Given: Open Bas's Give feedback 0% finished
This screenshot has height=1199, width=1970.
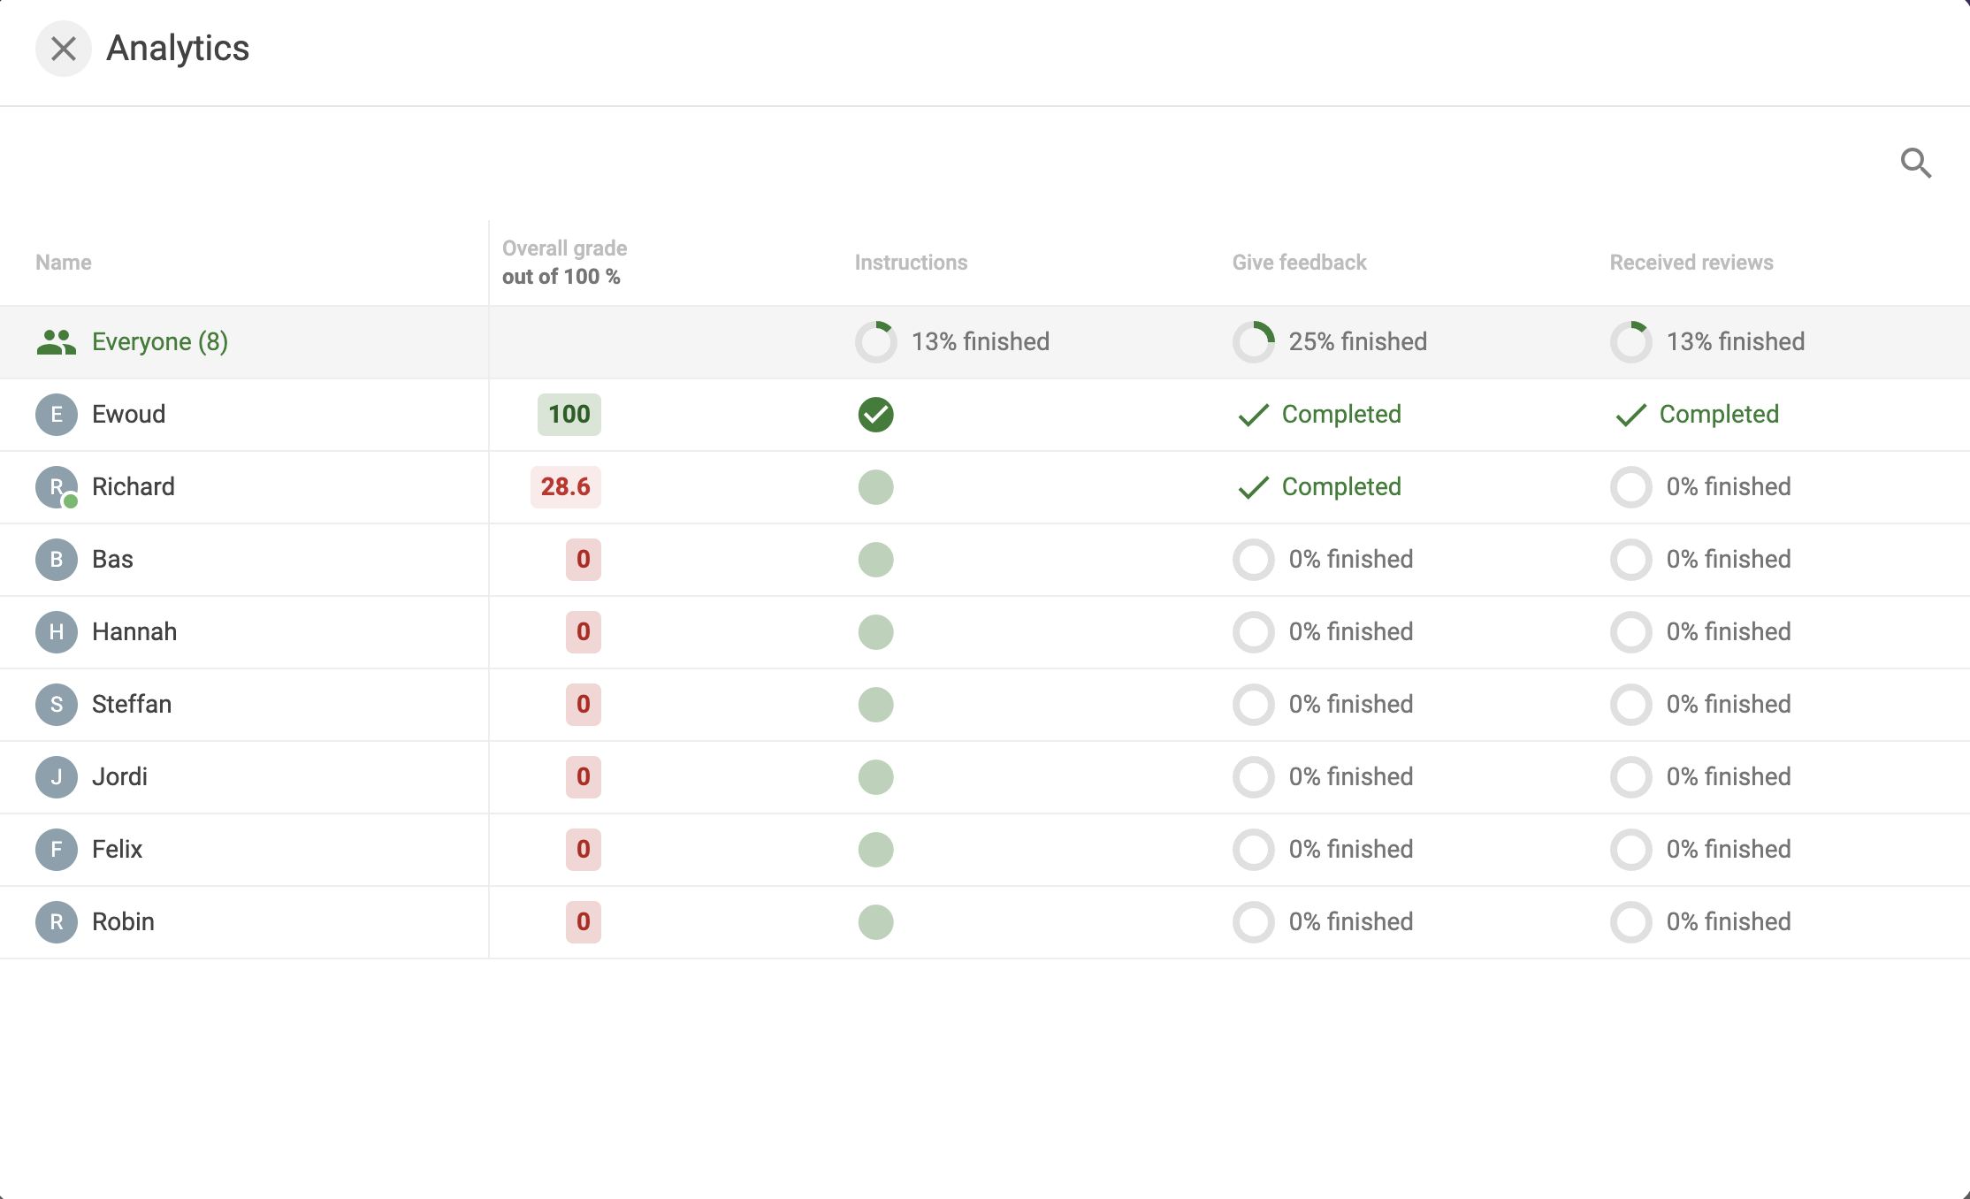Looking at the screenshot, I should pos(1323,560).
